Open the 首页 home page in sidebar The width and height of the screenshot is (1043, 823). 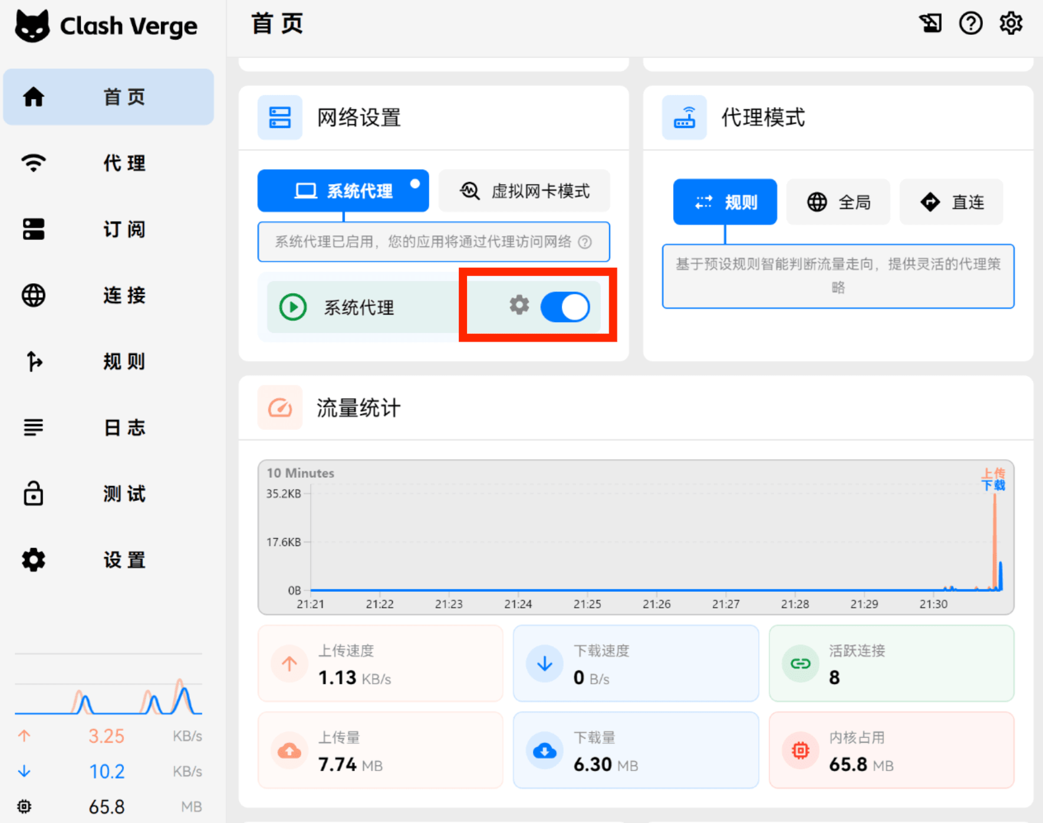tap(108, 97)
